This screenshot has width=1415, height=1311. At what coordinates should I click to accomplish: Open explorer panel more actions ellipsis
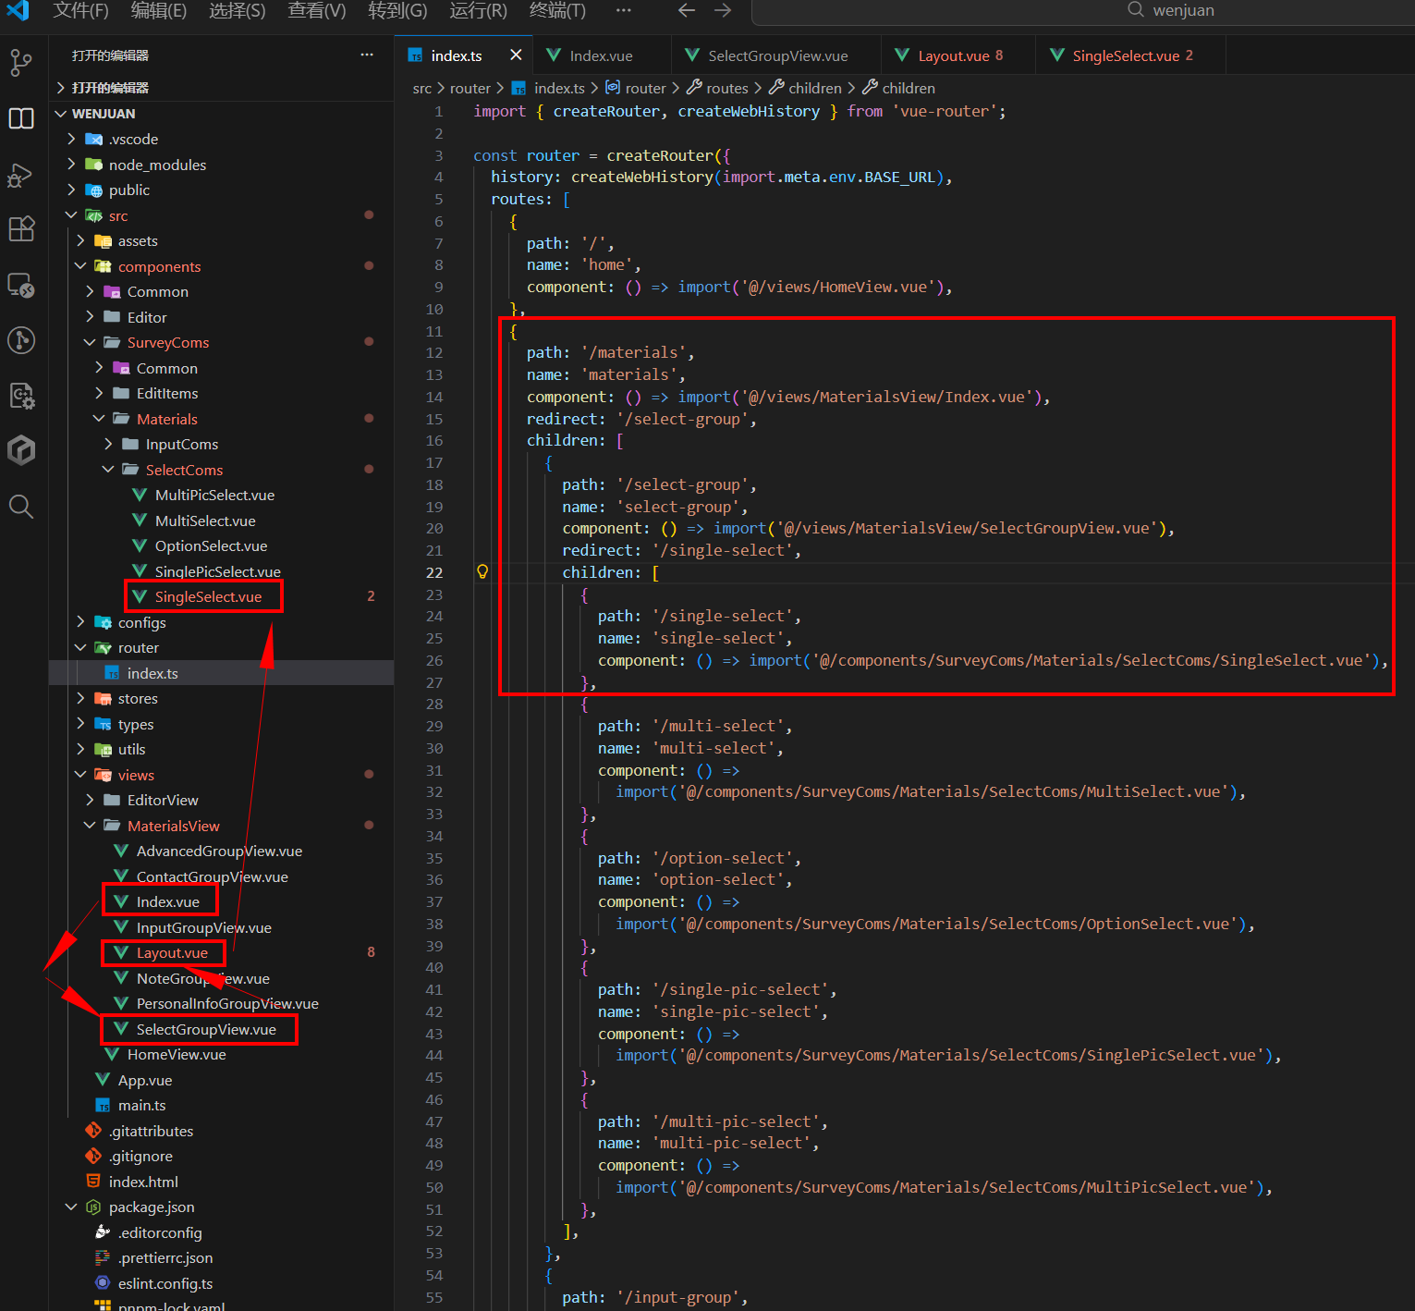point(367,55)
